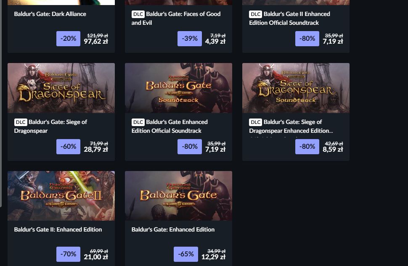
Task: Click the -20% discount badge on Dark Alliance
Action: click(x=69, y=39)
